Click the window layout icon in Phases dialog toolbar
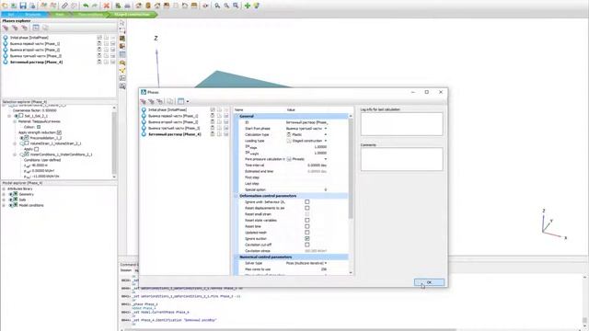The width and height of the screenshot is (589, 331). [x=180, y=101]
